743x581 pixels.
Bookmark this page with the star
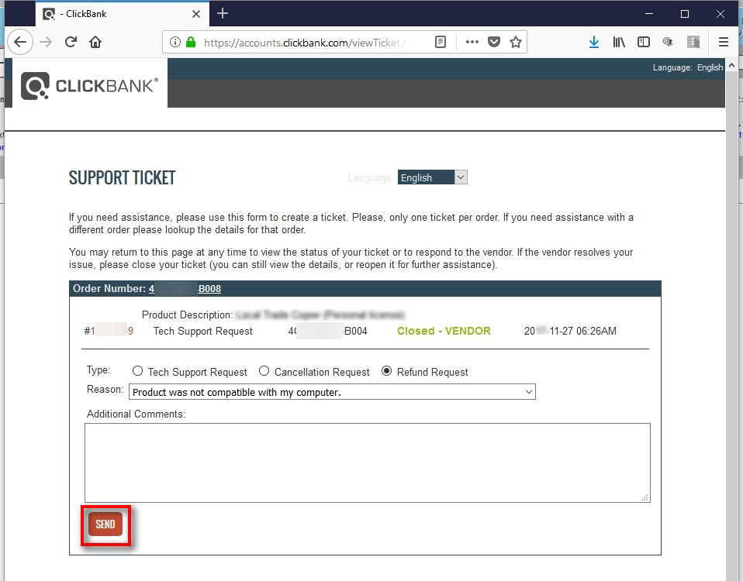516,42
